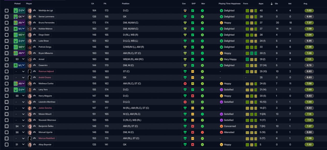
Task: Click Harry Maguire's red match sharpness icon
Action: coord(193,96)
